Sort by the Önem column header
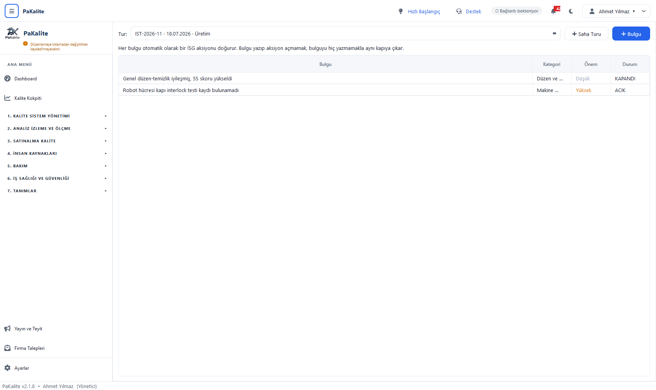This screenshot has width=656, height=390. (x=591, y=64)
